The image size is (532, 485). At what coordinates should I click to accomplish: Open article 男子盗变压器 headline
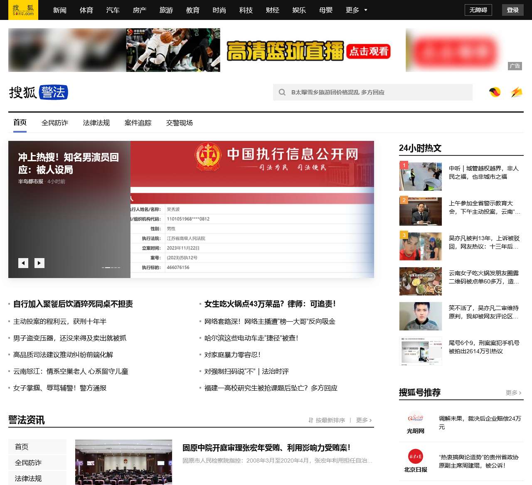pos(70,338)
